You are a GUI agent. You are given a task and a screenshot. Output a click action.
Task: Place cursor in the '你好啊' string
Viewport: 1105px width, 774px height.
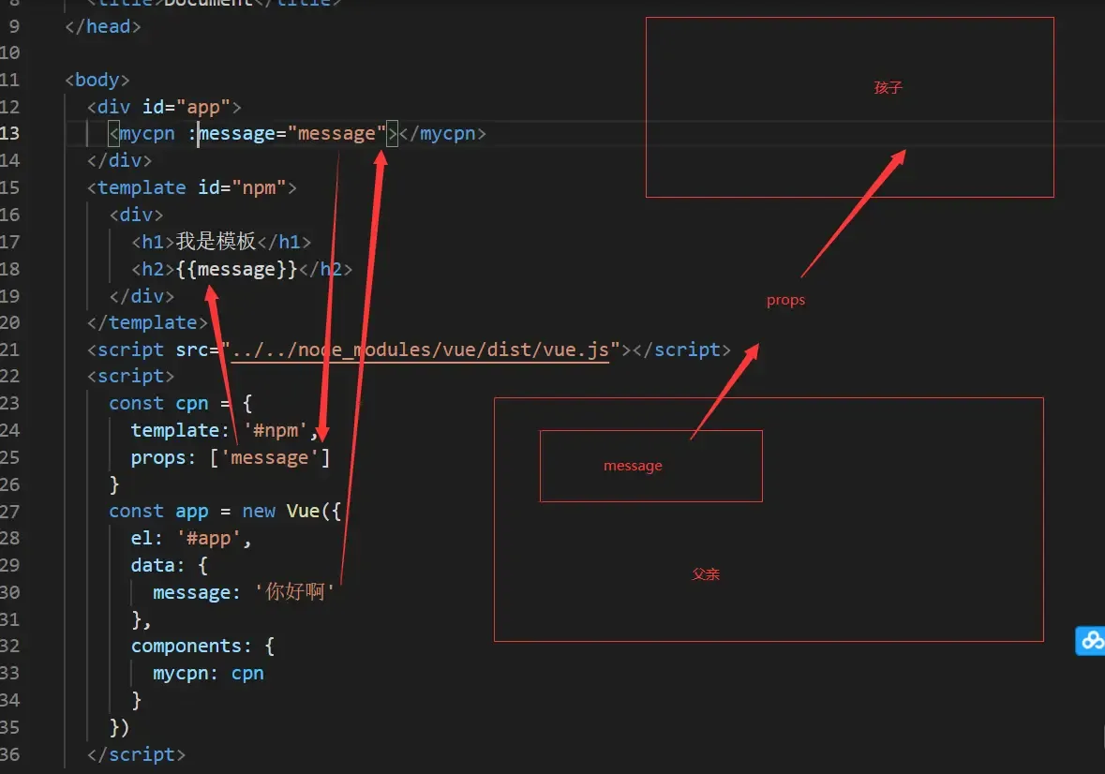point(295,592)
